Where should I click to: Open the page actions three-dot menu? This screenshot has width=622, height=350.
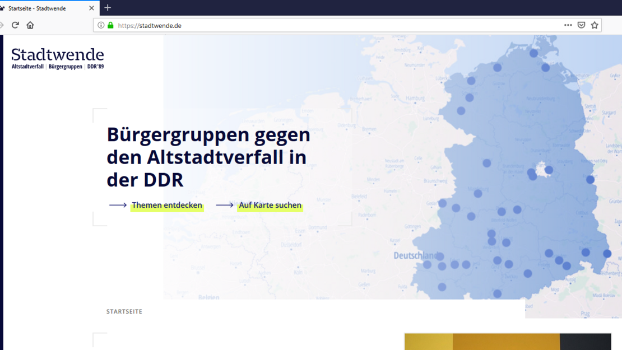click(568, 25)
